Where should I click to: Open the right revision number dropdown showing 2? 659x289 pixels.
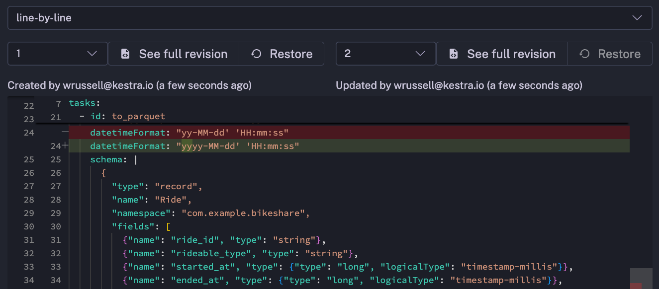(x=385, y=54)
